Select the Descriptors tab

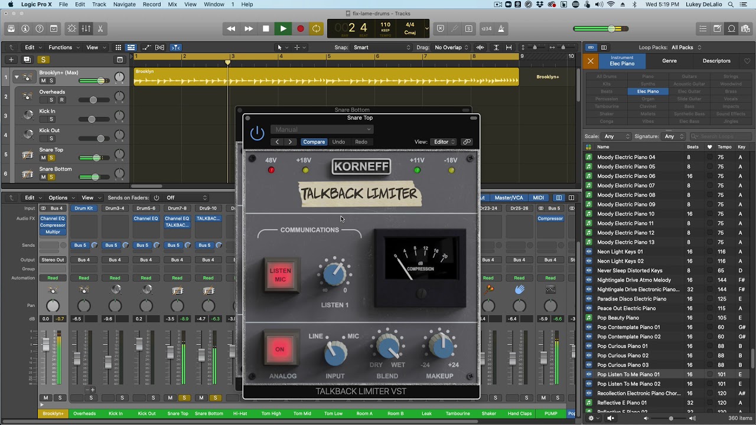click(716, 61)
